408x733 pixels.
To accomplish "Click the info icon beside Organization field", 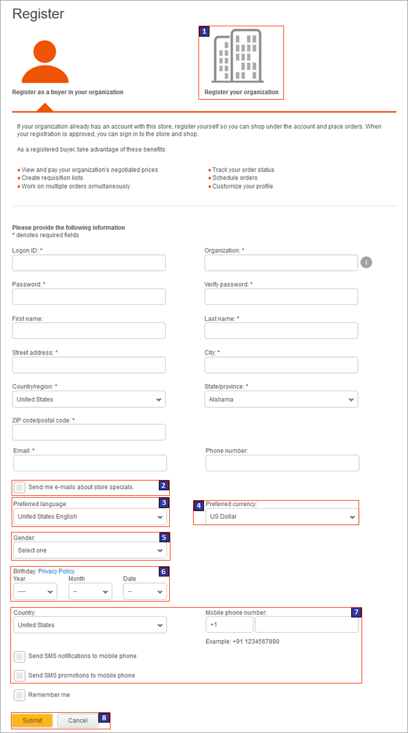I will point(366,262).
